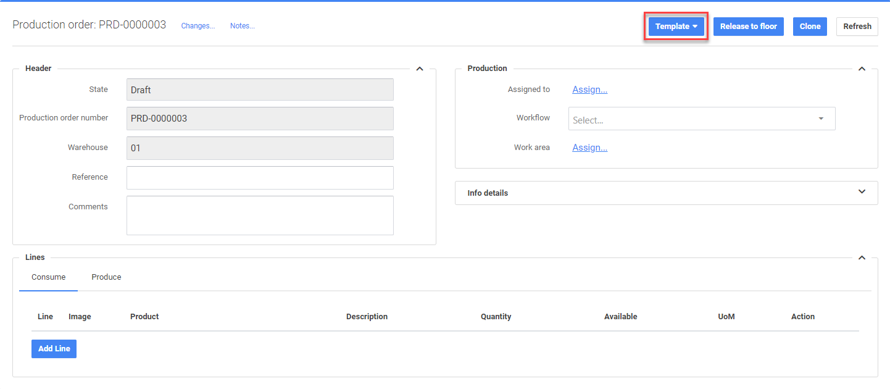Collapse the Production section chevron
The image size is (890, 389).
point(862,69)
